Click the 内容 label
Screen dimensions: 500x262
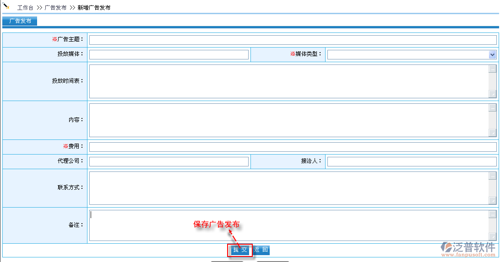[x=76, y=120]
